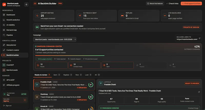The image size is (205, 110).
Task: Click Official form link on Gumloop
Action: (82, 100)
